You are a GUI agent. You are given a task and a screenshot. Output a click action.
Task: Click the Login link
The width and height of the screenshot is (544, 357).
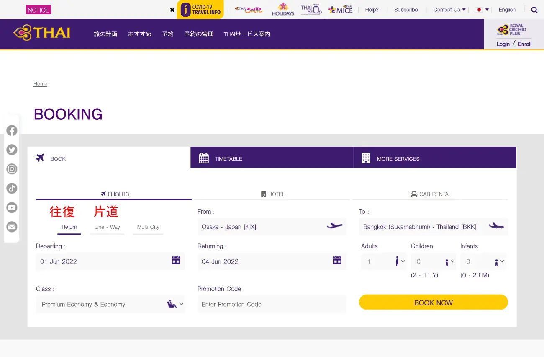(x=503, y=44)
